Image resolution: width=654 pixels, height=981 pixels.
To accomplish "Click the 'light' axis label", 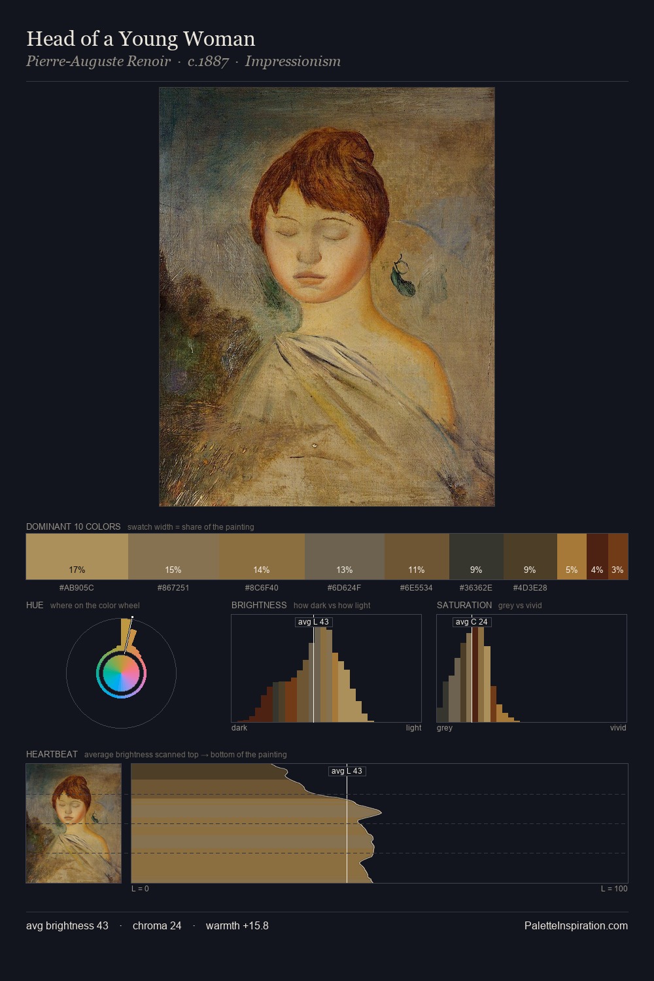I will (x=413, y=727).
